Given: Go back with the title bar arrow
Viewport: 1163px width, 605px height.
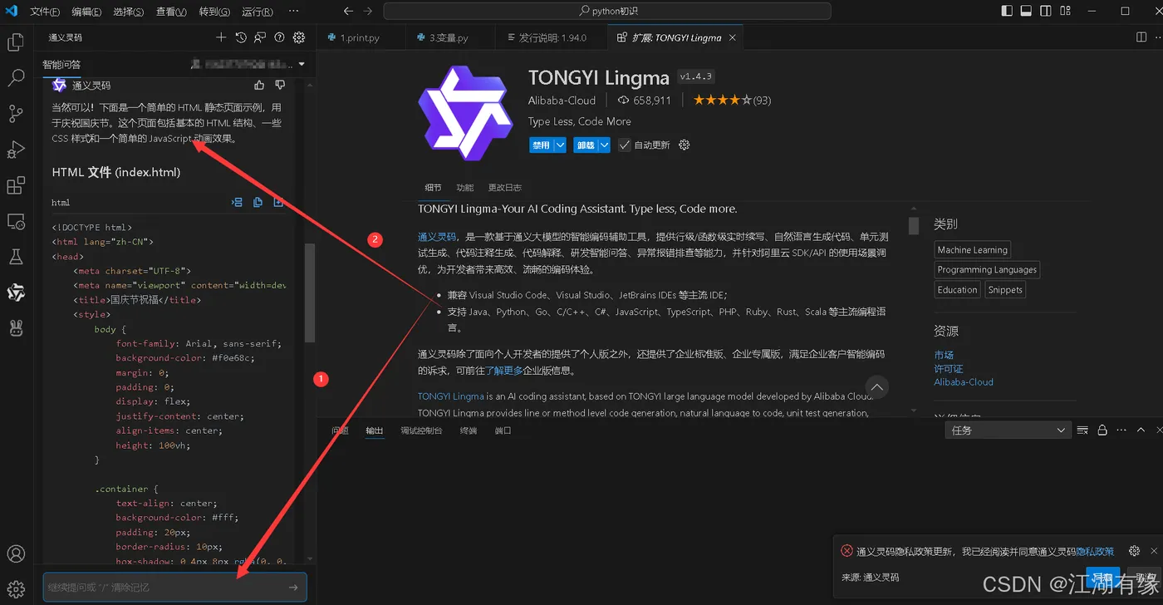Looking at the screenshot, I should [348, 11].
